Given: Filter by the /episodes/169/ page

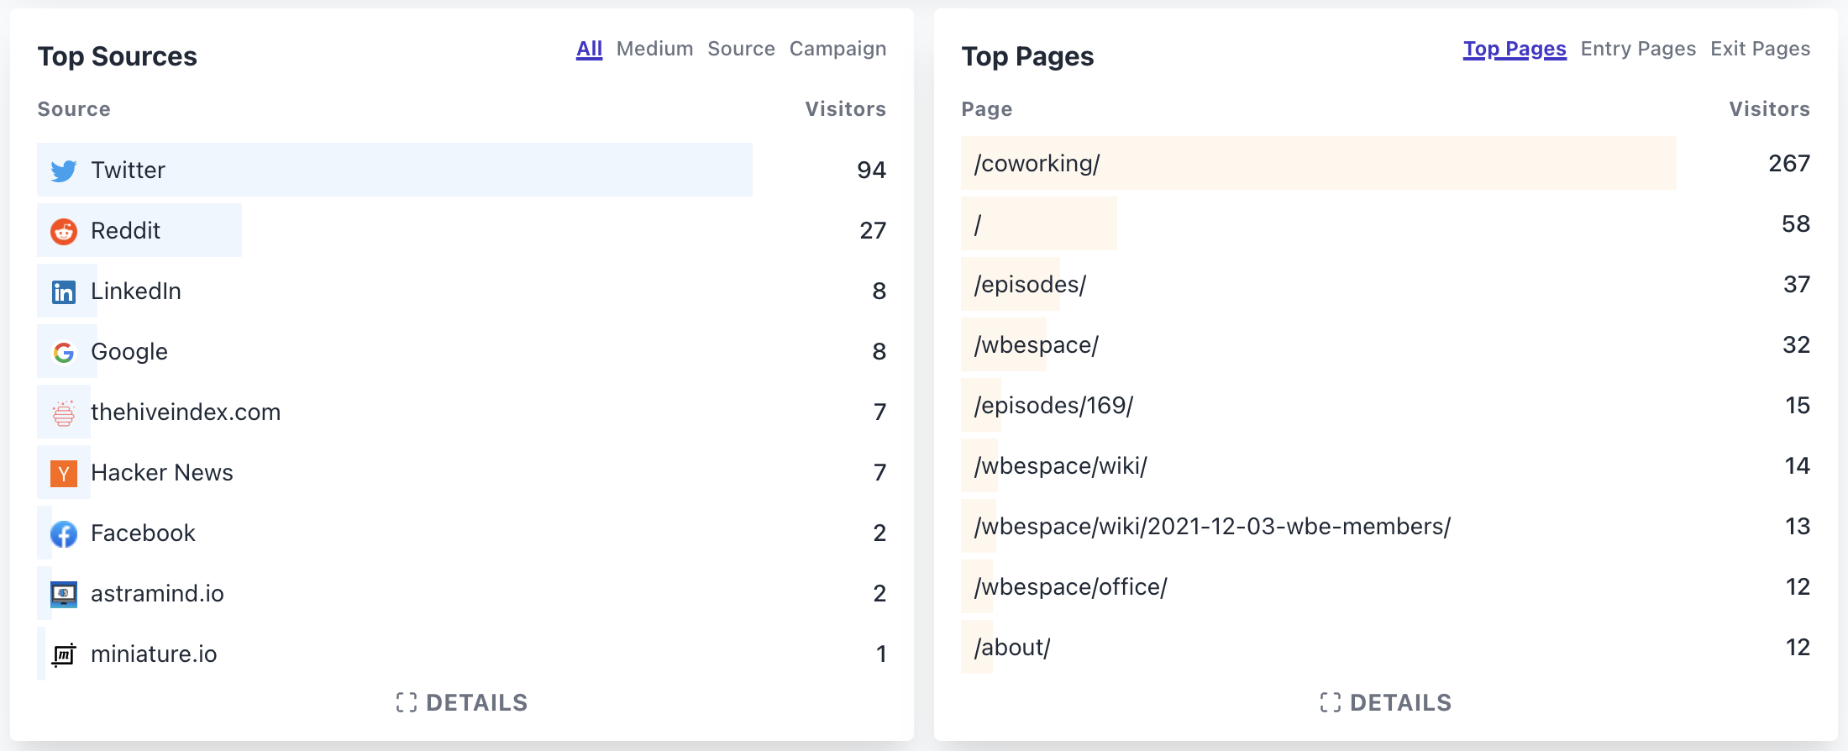Looking at the screenshot, I should click(x=1053, y=405).
